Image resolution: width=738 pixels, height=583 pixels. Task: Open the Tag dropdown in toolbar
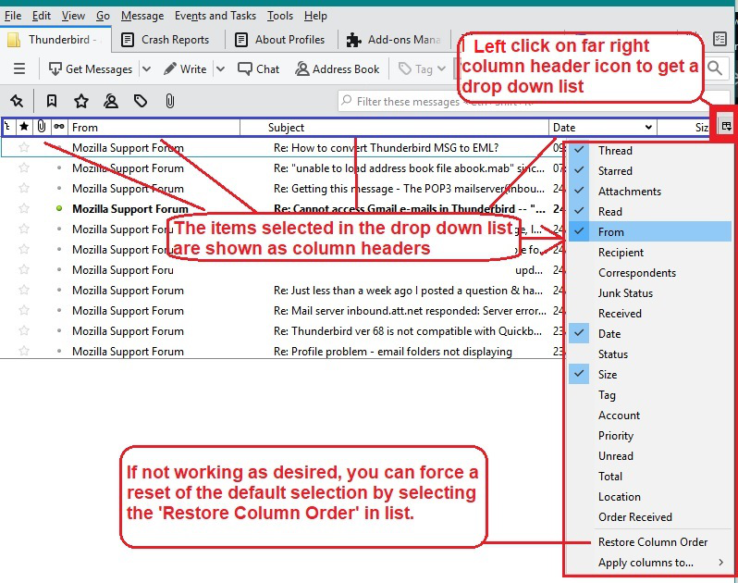tap(423, 69)
